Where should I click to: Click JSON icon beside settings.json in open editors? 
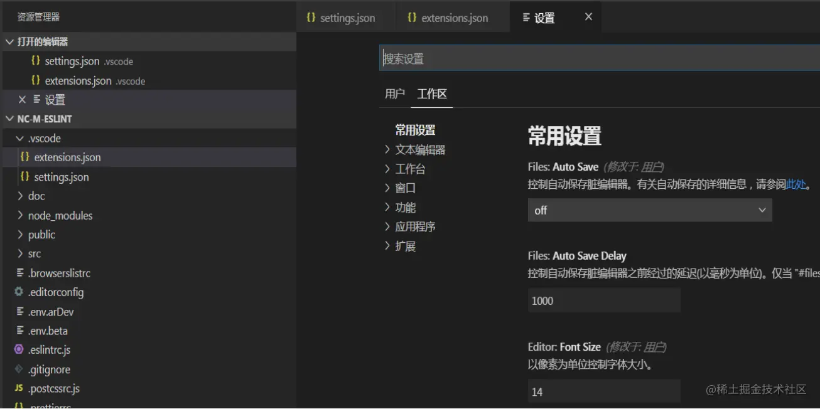(35, 61)
